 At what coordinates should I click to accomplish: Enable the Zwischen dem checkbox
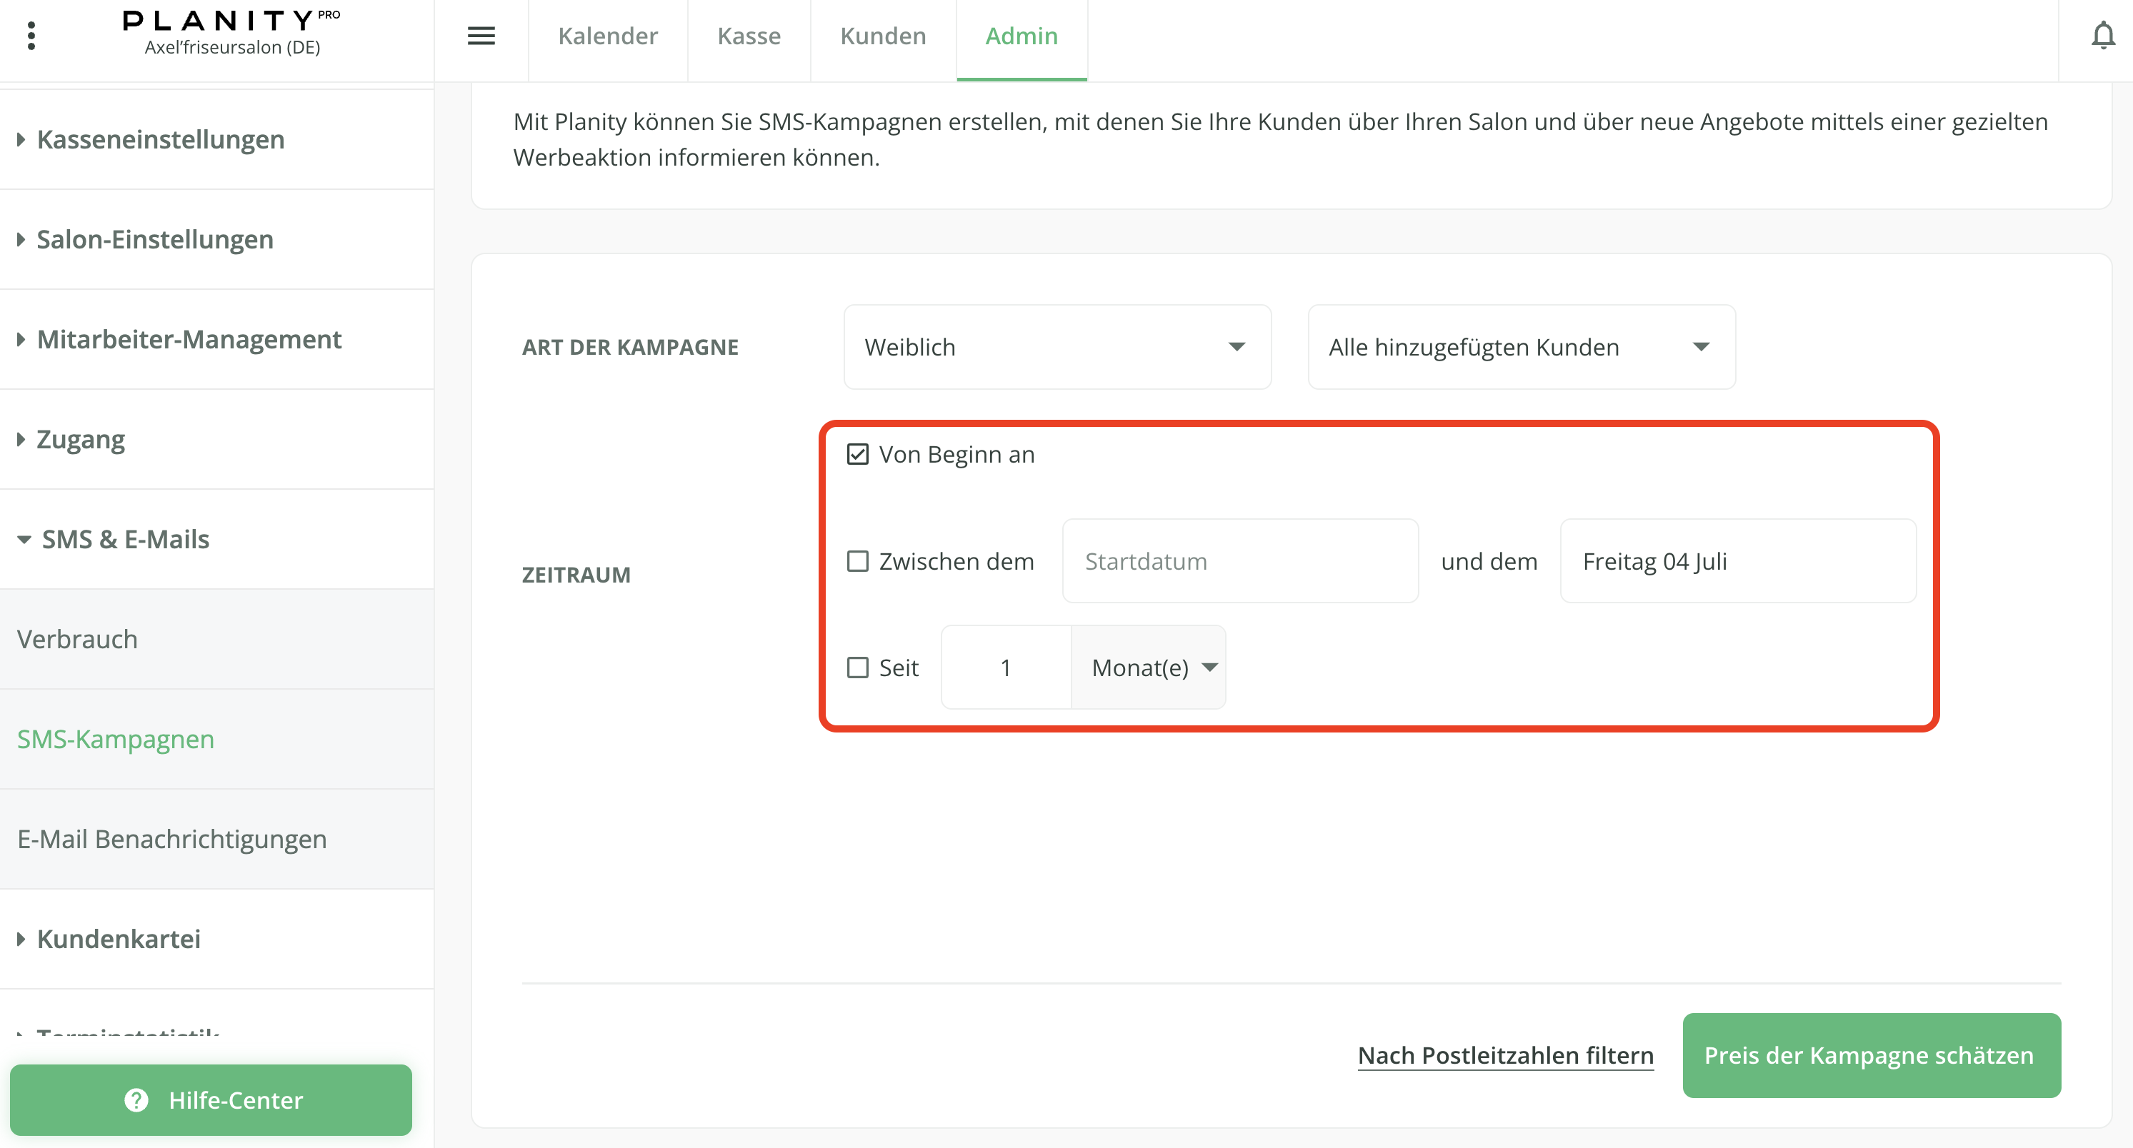coord(857,561)
